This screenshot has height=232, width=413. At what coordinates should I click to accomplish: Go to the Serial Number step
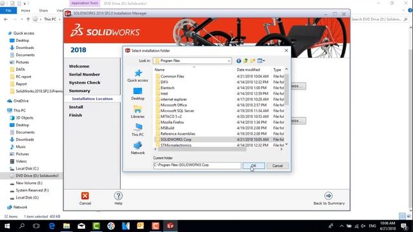85,75
